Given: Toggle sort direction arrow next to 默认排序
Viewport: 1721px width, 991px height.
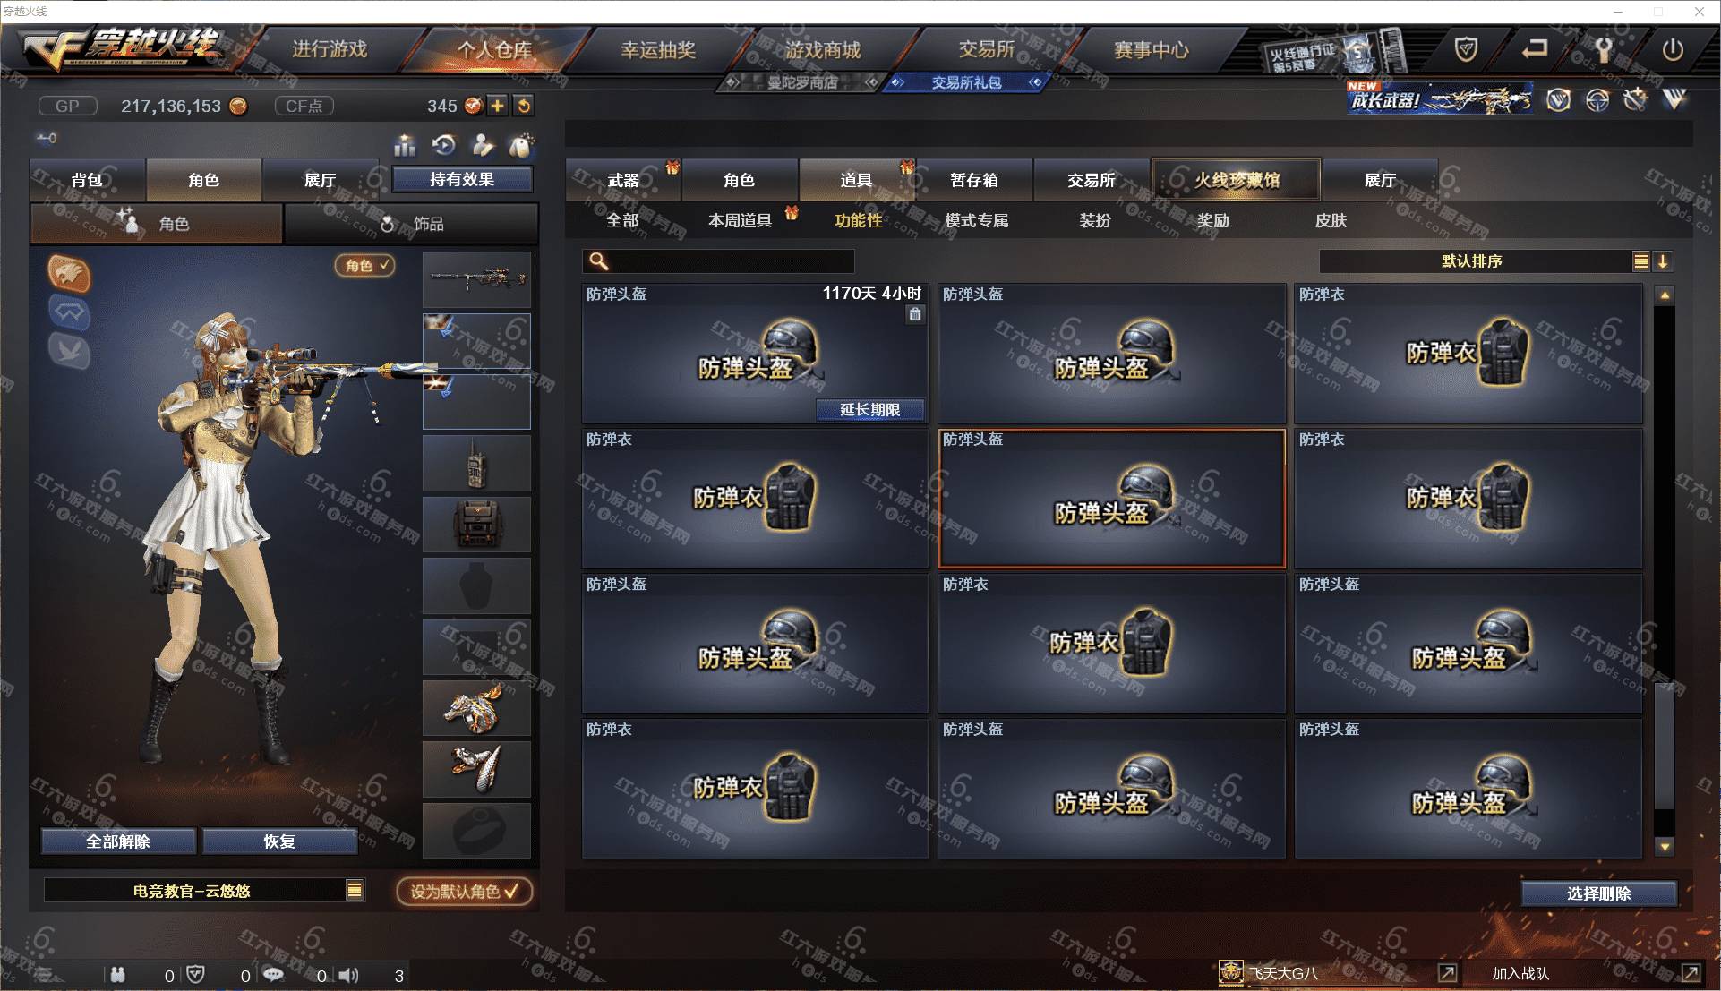Looking at the screenshot, I should tap(1663, 261).
